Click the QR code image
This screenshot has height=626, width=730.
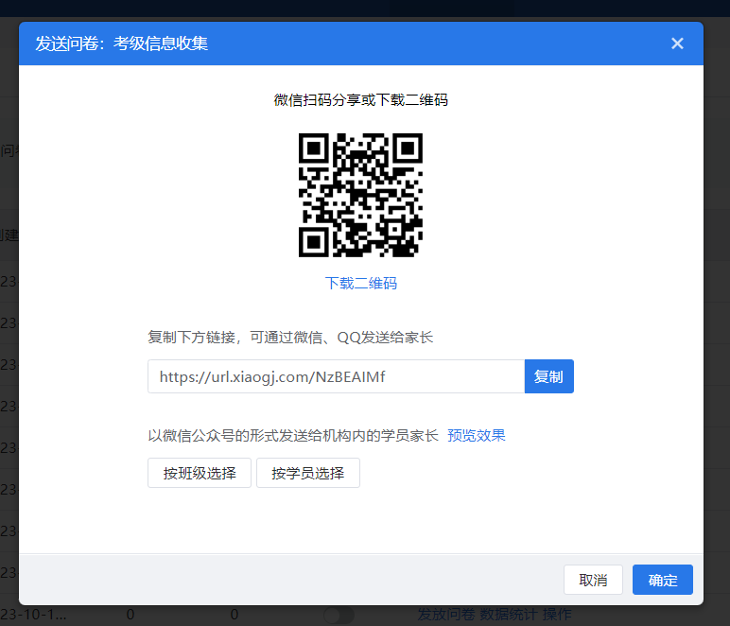361,195
